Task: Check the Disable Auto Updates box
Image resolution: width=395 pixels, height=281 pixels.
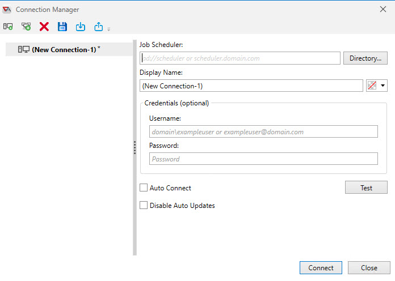Action: coord(144,206)
